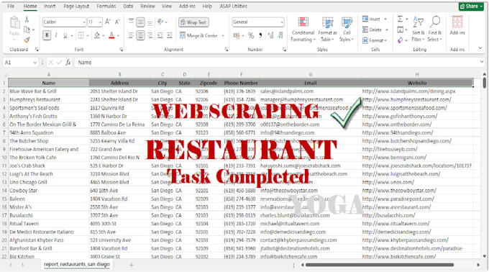Click Delete cells button
489x272 pixels.
375,30
